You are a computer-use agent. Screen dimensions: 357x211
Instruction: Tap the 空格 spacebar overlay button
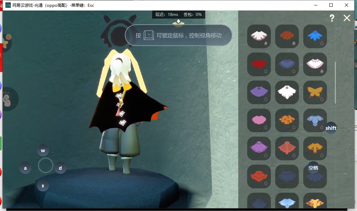313,168
